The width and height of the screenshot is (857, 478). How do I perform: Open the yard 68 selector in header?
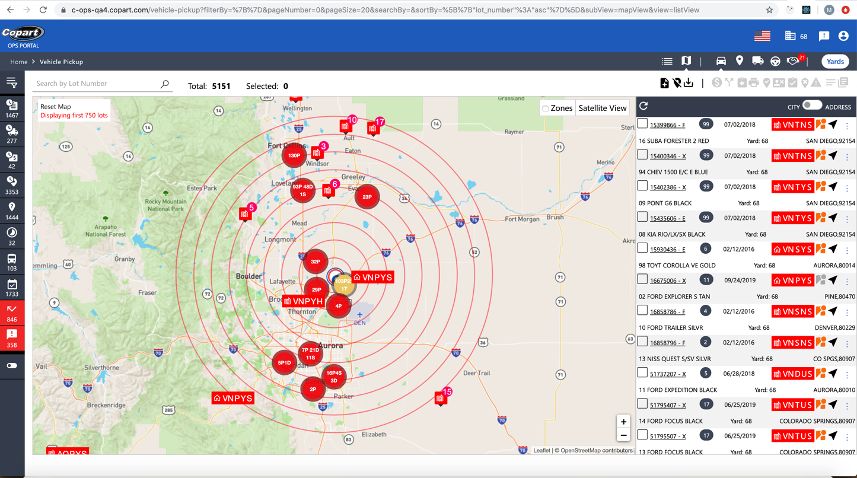click(796, 36)
